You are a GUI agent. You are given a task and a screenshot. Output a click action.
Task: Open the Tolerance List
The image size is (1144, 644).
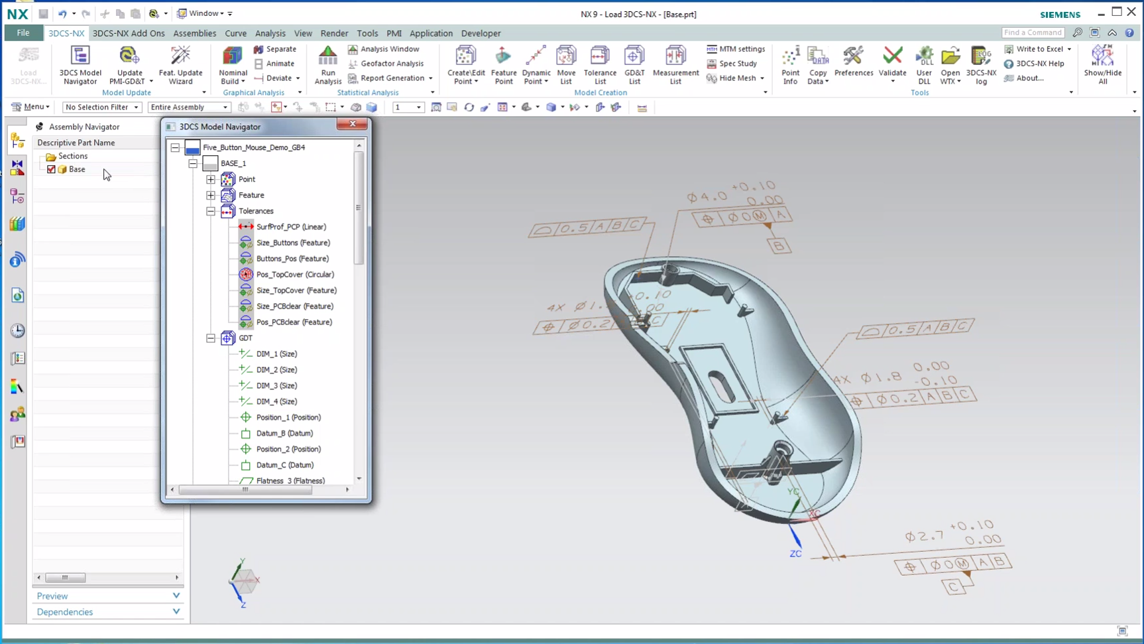point(599,63)
